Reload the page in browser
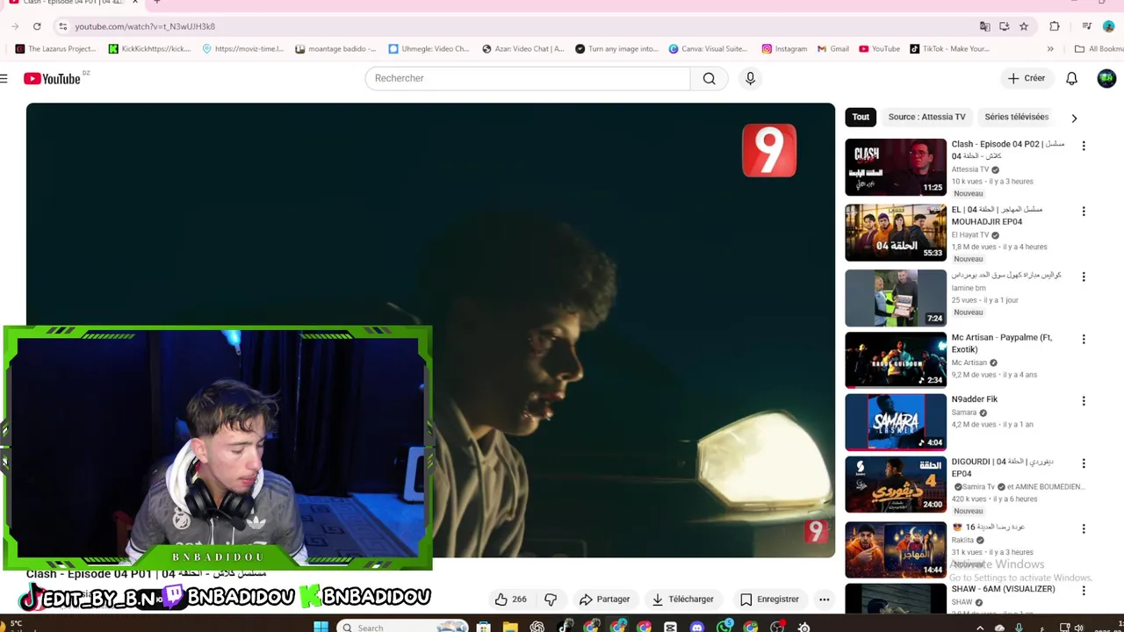Screen dimensions: 1124x632 coord(37,26)
